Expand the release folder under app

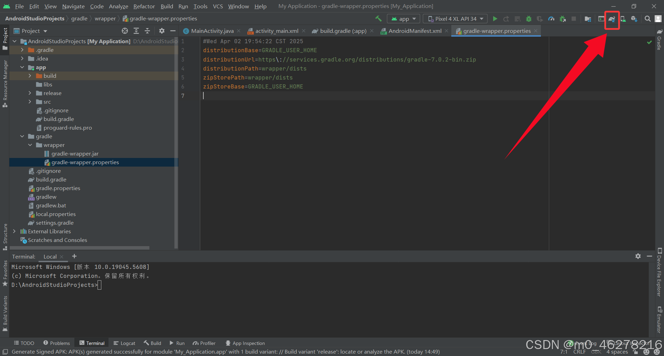tap(30, 93)
